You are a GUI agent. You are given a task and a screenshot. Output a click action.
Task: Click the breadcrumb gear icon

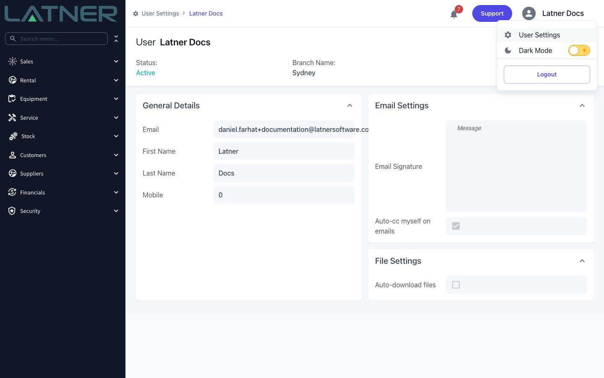[135, 13]
